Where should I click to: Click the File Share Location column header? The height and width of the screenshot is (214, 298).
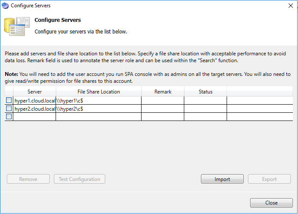[x=99, y=92]
